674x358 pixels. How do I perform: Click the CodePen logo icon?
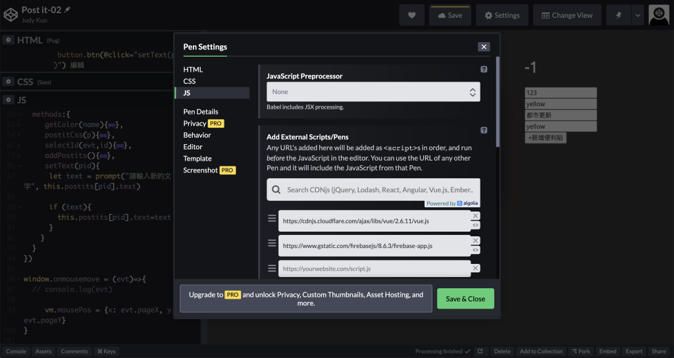(11, 14)
